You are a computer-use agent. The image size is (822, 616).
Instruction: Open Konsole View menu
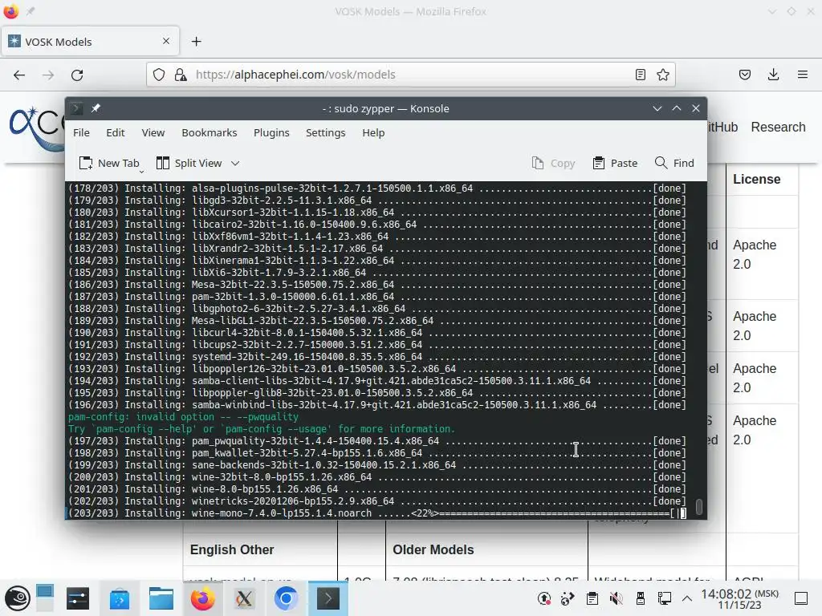point(153,132)
